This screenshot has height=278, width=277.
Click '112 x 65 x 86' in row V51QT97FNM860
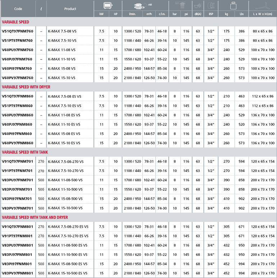pyautogui.click(x=263, y=96)
